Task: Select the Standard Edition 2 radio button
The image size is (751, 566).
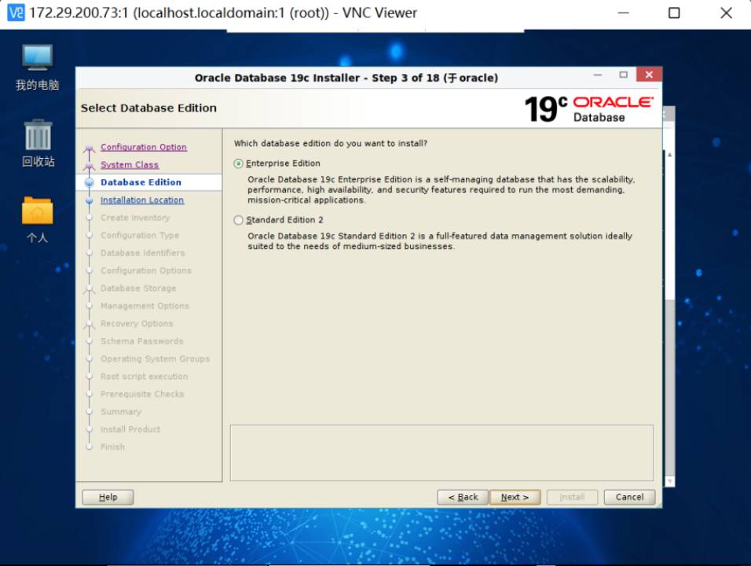Action: [239, 220]
